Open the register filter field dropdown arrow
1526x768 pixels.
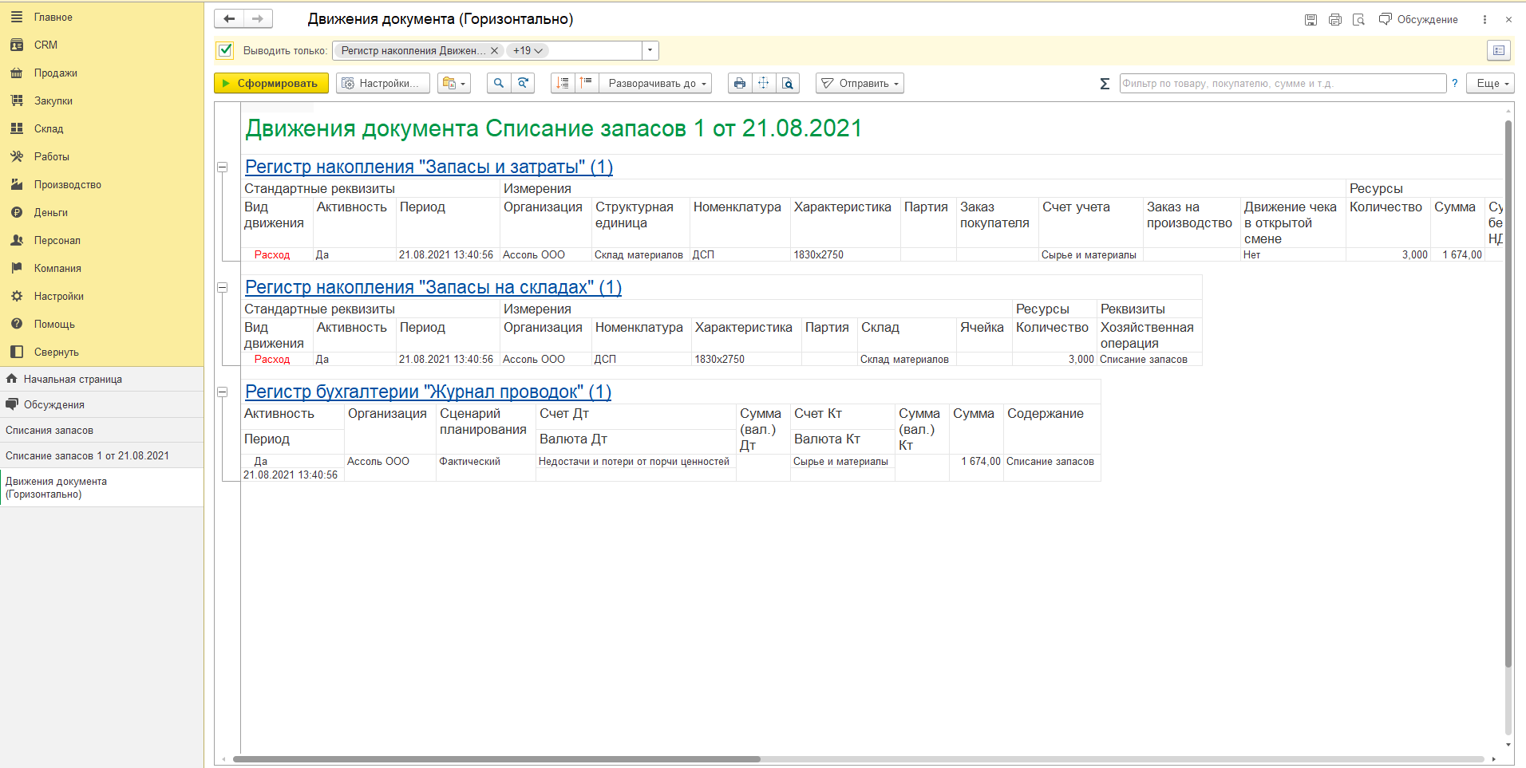pyautogui.click(x=650, y=50)
